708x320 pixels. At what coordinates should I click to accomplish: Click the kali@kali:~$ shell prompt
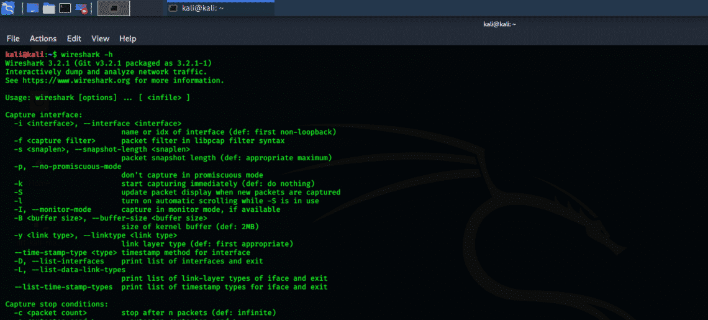click(x=31, y=55)
